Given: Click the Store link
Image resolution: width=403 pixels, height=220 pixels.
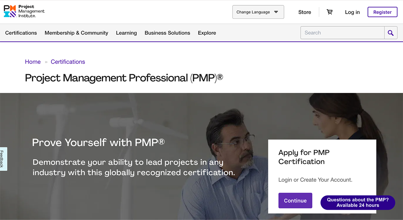Looking at the screenshot, I should [x=305, y=12].
